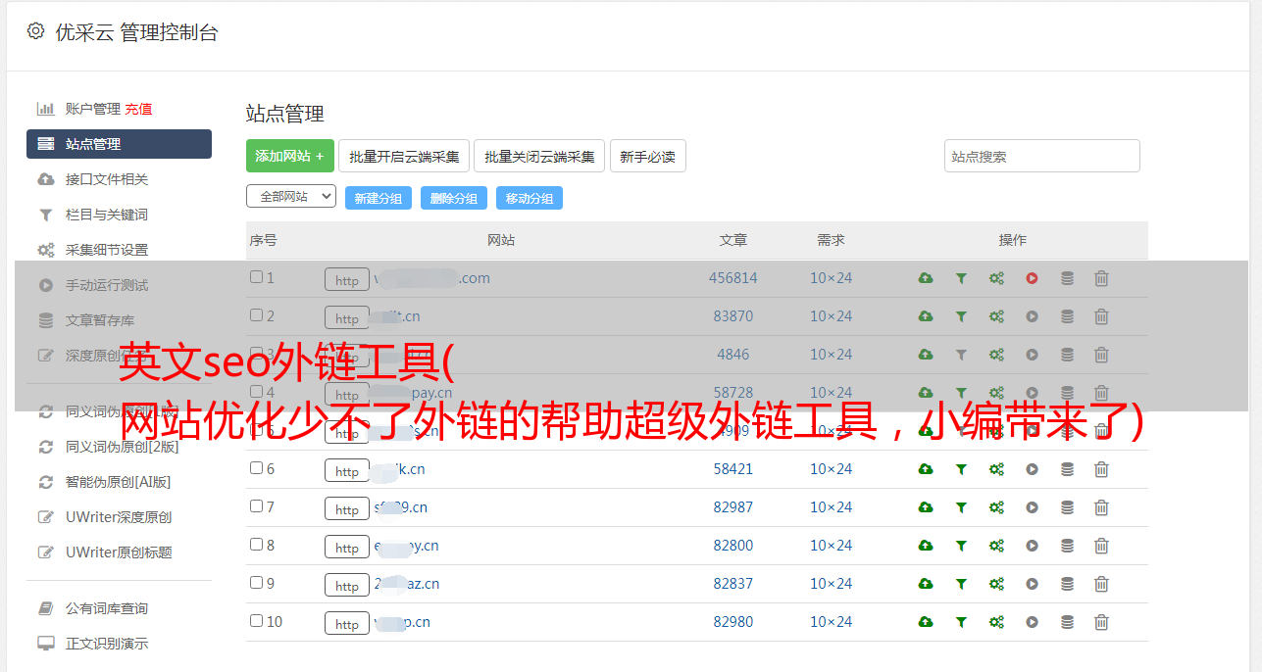The height and width of the screenshot is (672, 1262).
Task: Open 正文识别演示 in the sidebar
Action: tap(107, 644)
